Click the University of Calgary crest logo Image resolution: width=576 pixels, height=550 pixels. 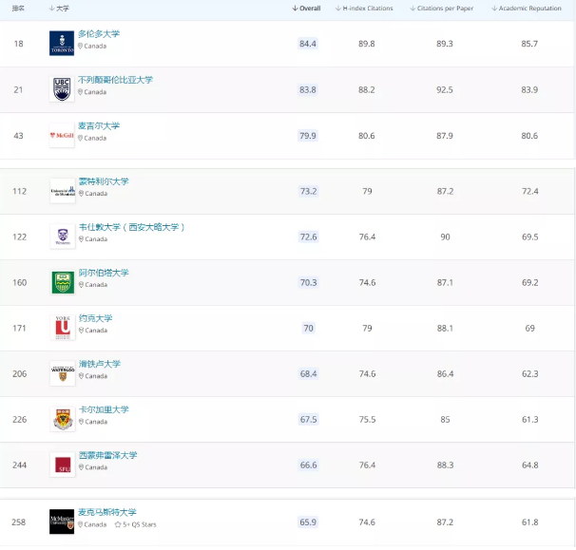63,419
